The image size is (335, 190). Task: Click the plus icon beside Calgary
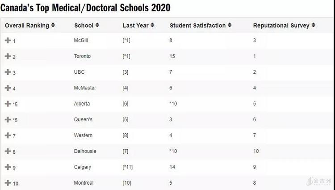tap(8, 167)
